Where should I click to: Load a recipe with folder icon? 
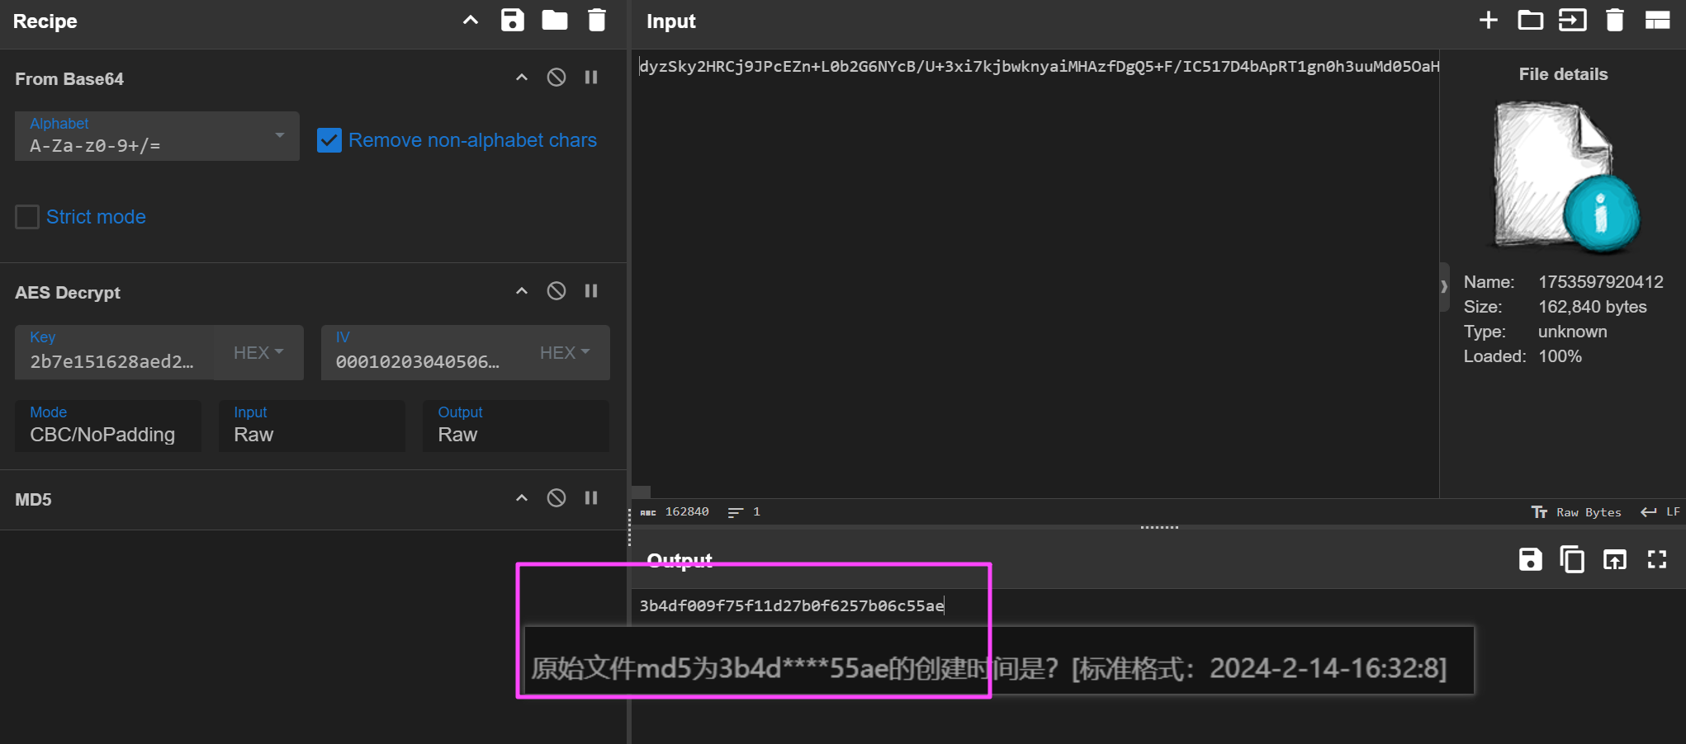[x=554, y=21]
